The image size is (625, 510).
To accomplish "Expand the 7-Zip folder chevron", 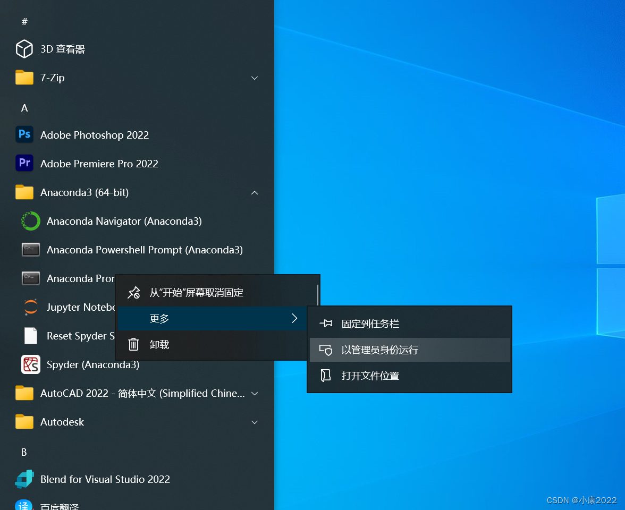I will (255, 78).
